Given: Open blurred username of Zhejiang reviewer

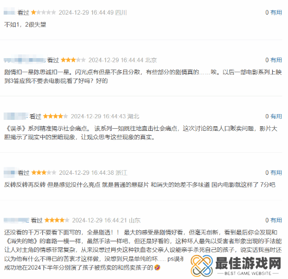Looking at the screenshot, I should [9, 173].
